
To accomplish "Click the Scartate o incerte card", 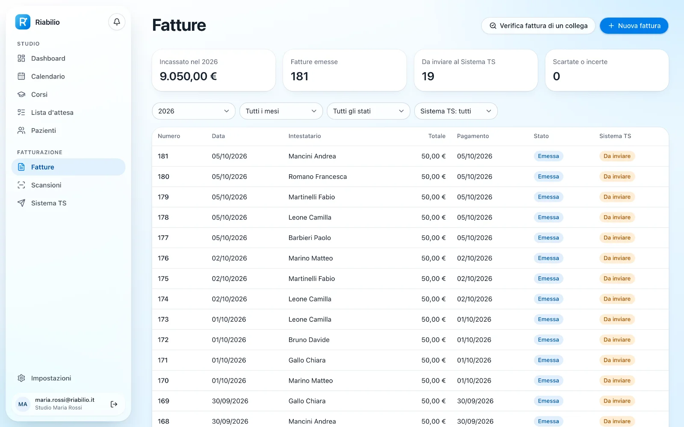I will tap(607, 70).
